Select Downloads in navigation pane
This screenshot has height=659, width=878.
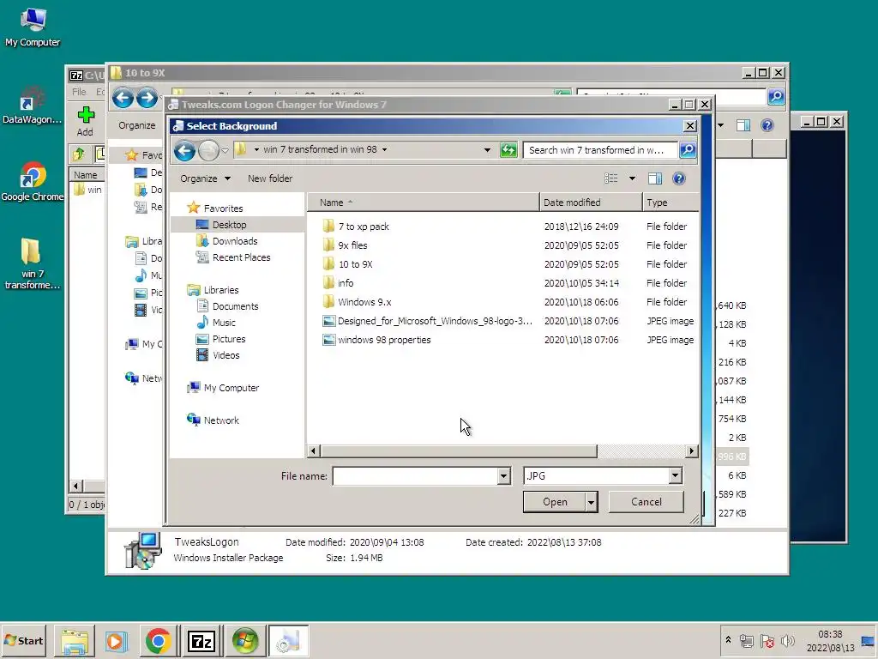[235, 241]
